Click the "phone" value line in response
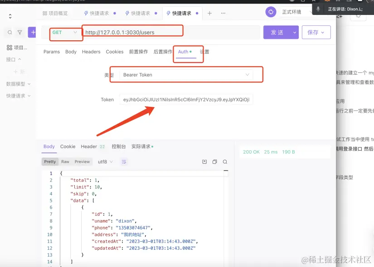The image size is (374, 267). (122, 228)
